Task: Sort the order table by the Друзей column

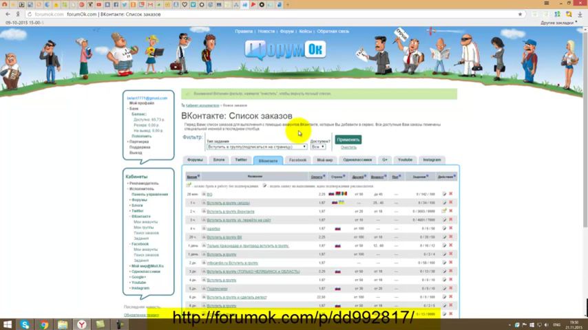Action: (358, 177)
